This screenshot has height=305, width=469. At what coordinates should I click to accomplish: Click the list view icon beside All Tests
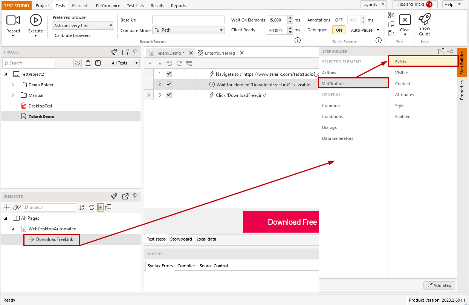coord(98,63)
